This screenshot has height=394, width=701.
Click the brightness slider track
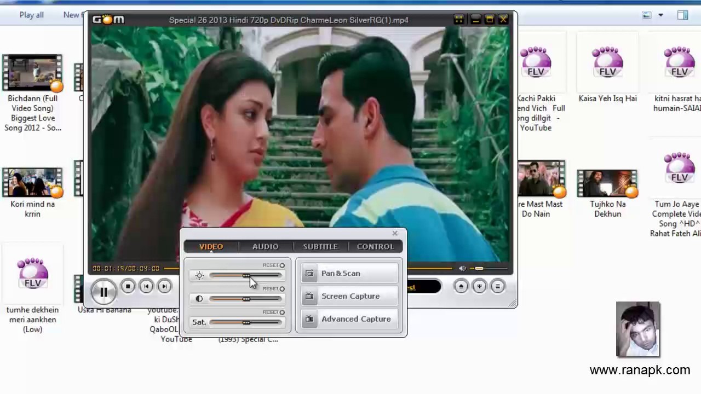point(245,276)
